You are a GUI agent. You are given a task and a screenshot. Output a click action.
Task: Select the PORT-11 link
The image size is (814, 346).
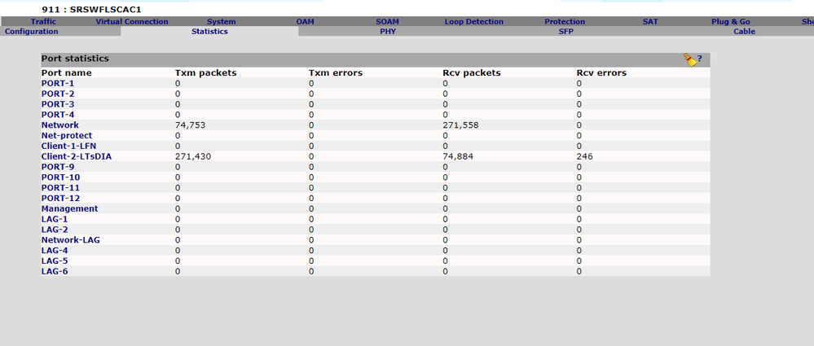[x=61, y=188]
